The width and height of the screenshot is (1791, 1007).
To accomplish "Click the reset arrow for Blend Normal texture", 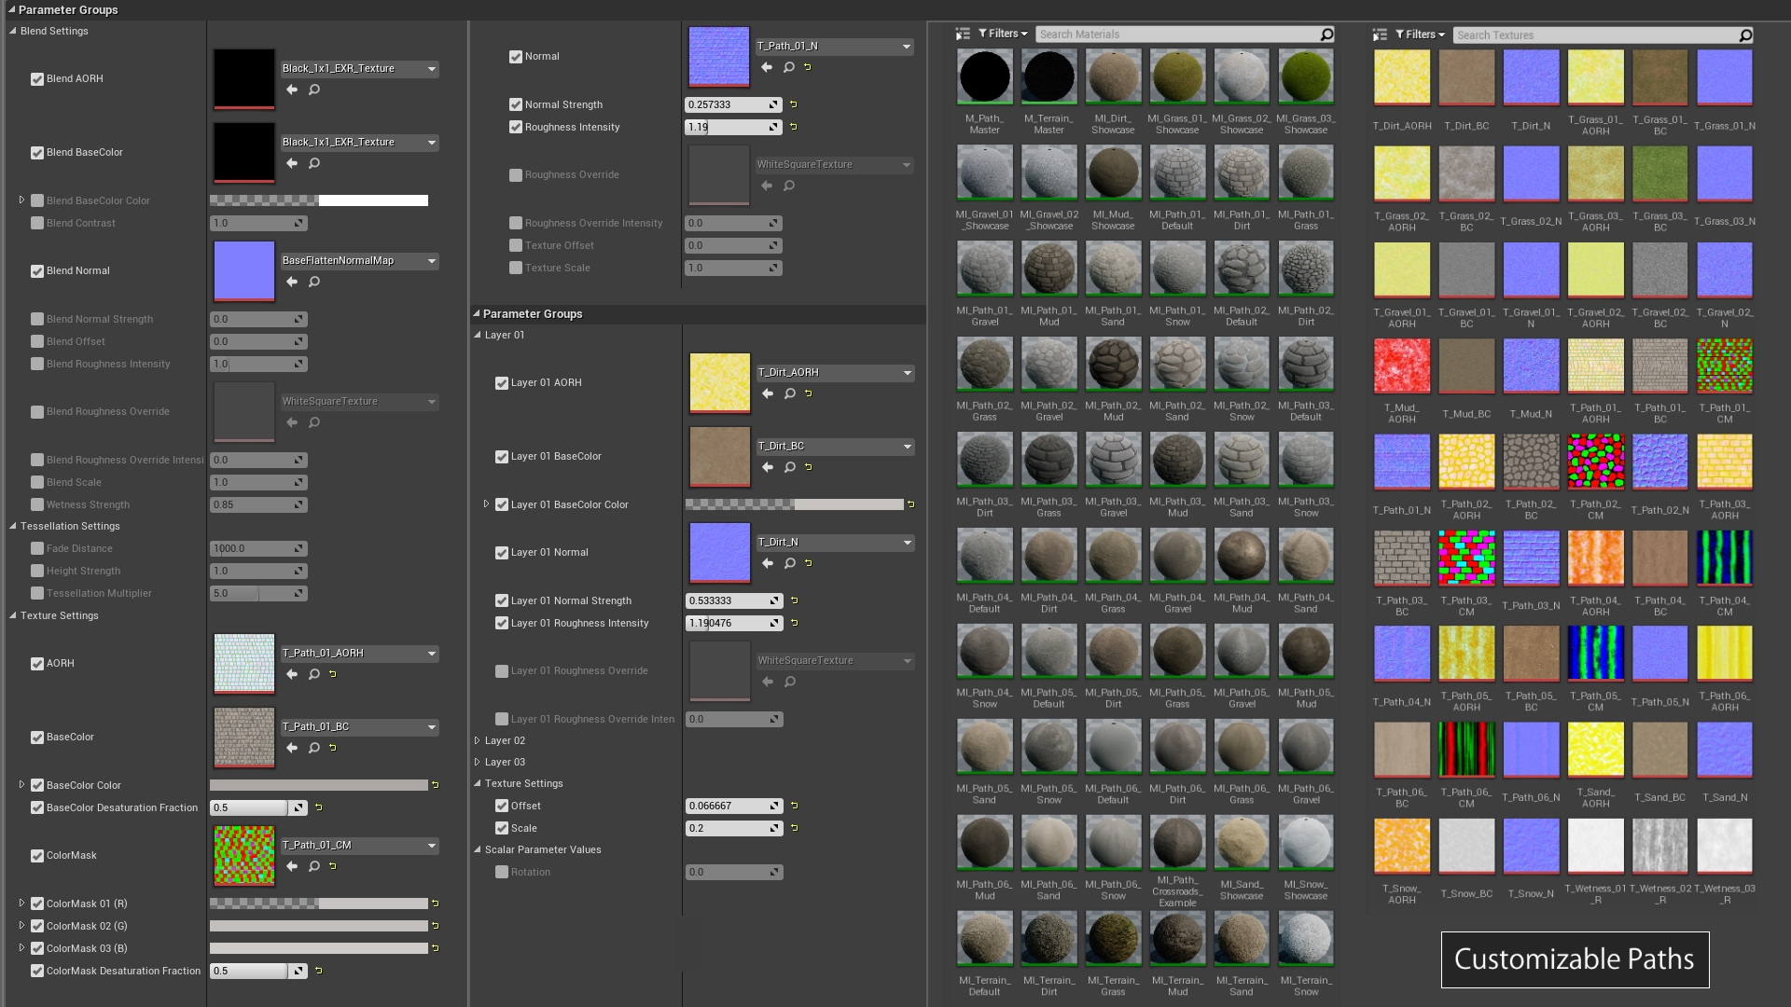I will [x=290, y=281].
